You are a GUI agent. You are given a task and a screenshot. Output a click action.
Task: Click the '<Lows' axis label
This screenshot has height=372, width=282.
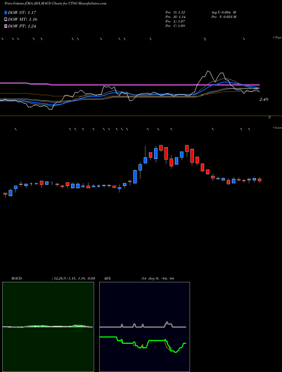(277, 127)
